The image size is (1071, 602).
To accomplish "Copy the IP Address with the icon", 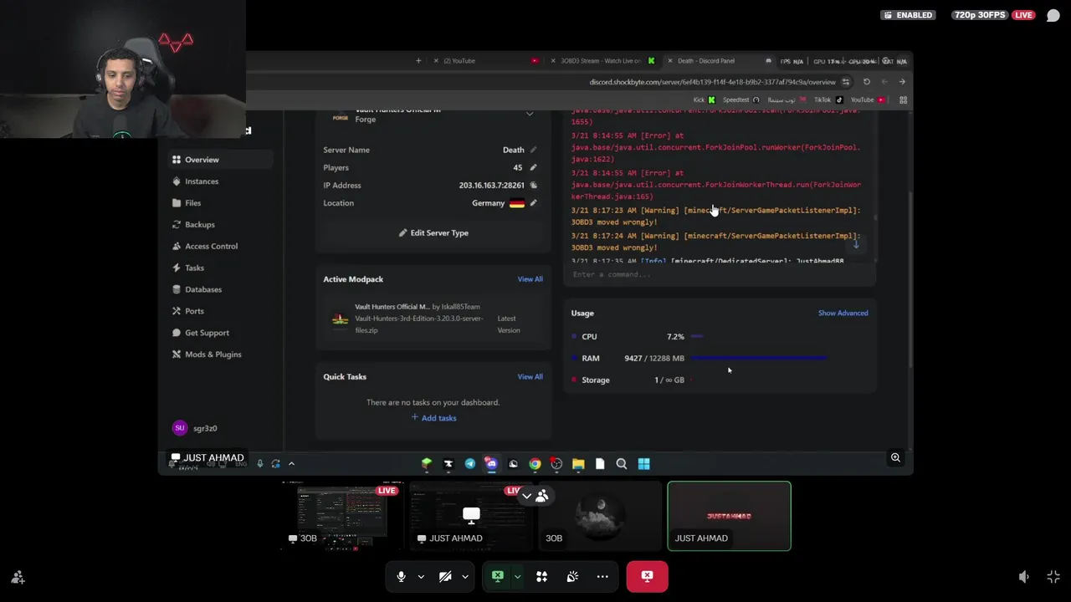I will [533, 186].
